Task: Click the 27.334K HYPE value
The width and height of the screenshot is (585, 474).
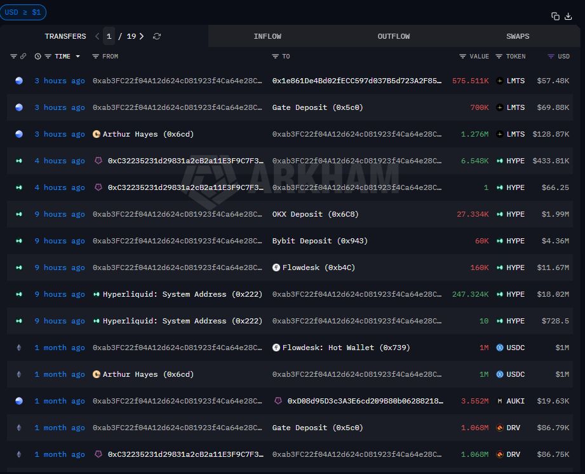Action: pos(473,214)
